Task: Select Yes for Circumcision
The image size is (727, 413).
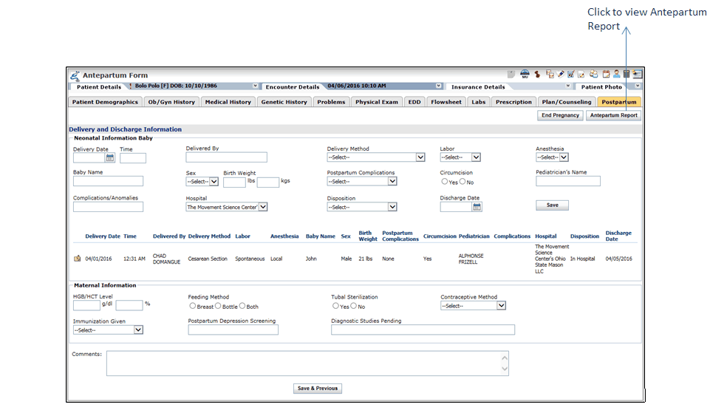Action: coord(444,182)
